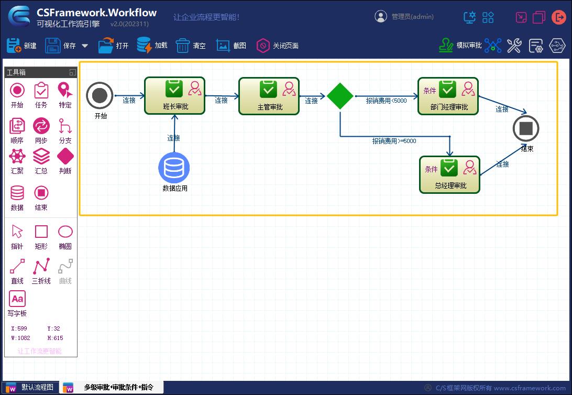Click the 新建 new workflow button
The height and width of the screenshot is (395, 572).
[21, 45]
